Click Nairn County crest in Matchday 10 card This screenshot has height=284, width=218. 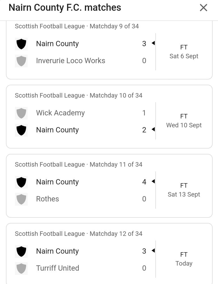21,130
